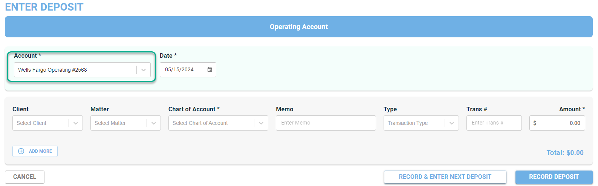
Task: Focus the Enter Trans # field
Action: [494, 123]
